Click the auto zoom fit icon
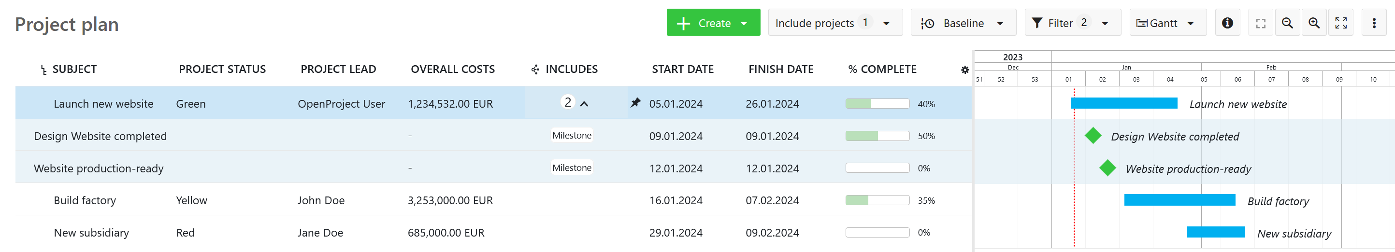 coord(1261,23)
